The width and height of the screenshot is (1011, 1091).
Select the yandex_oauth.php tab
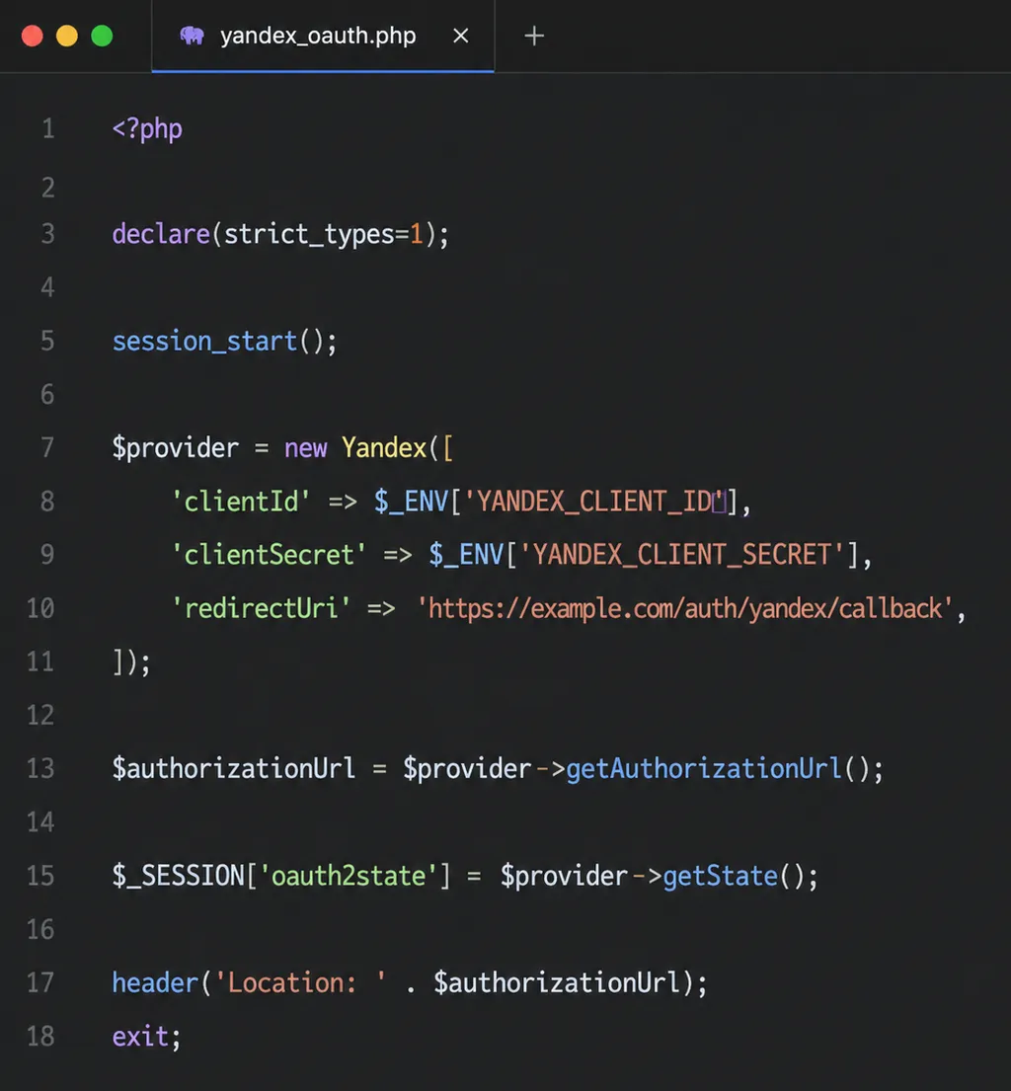point(323,36)
